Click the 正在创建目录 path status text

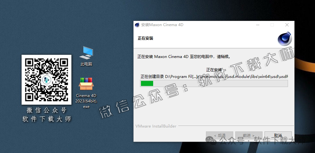pos(214,77)
